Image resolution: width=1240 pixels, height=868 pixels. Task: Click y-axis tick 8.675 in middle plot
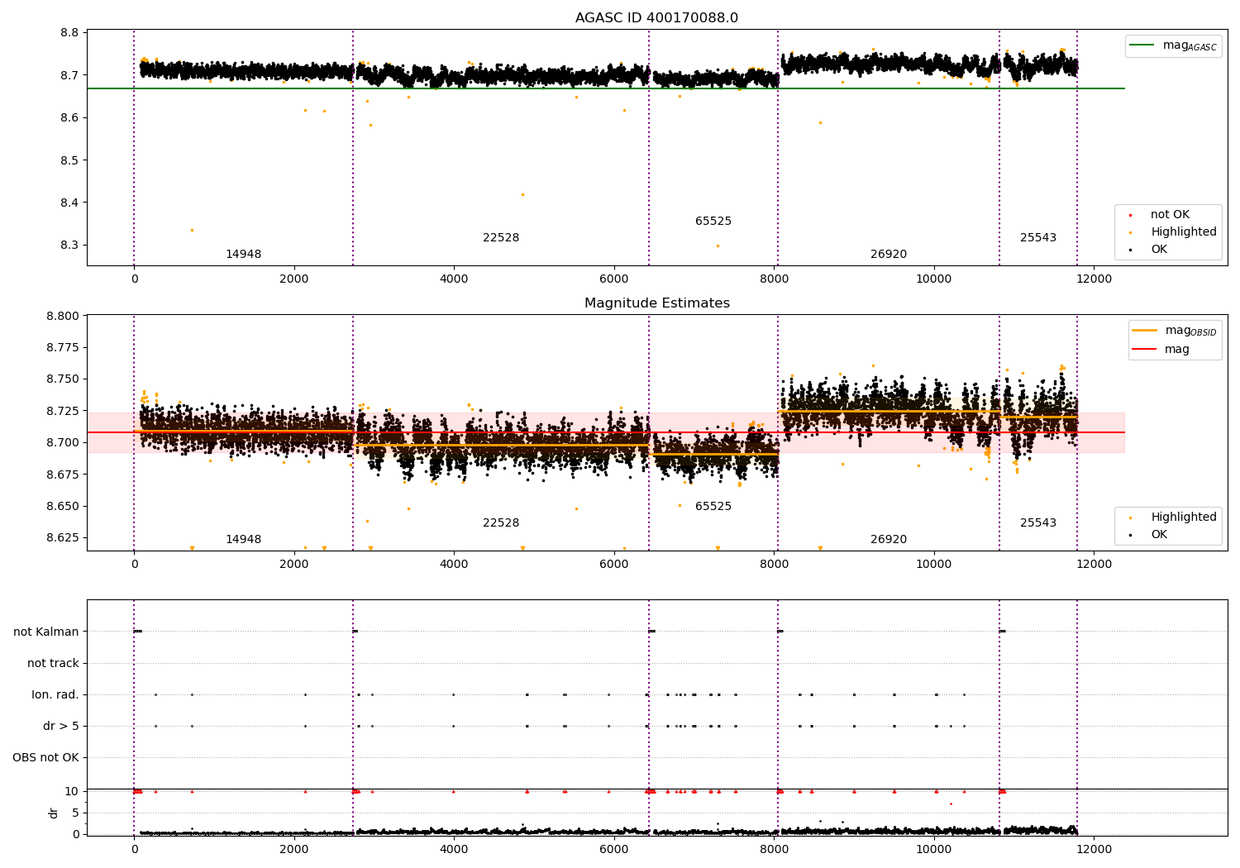[63, 475]
